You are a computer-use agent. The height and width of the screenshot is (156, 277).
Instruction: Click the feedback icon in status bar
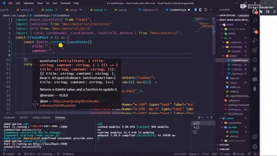[x=249, y=154]
